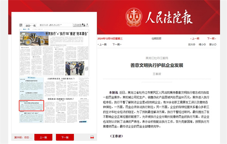This screenshot has width=227, height=144.
Task: Open 往期回顾 past issues review
Action: tap(156, 39)
